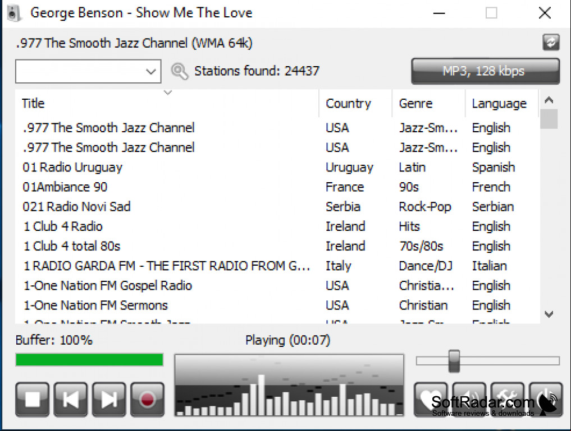
Task: Click the Rock-Pop genre cell
Action: pyautogui.click(x=425, y=207)
